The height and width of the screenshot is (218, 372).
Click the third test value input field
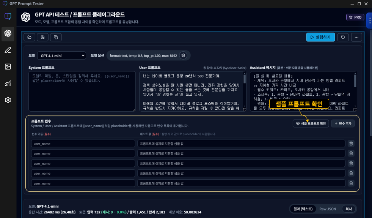click(241, 163)
